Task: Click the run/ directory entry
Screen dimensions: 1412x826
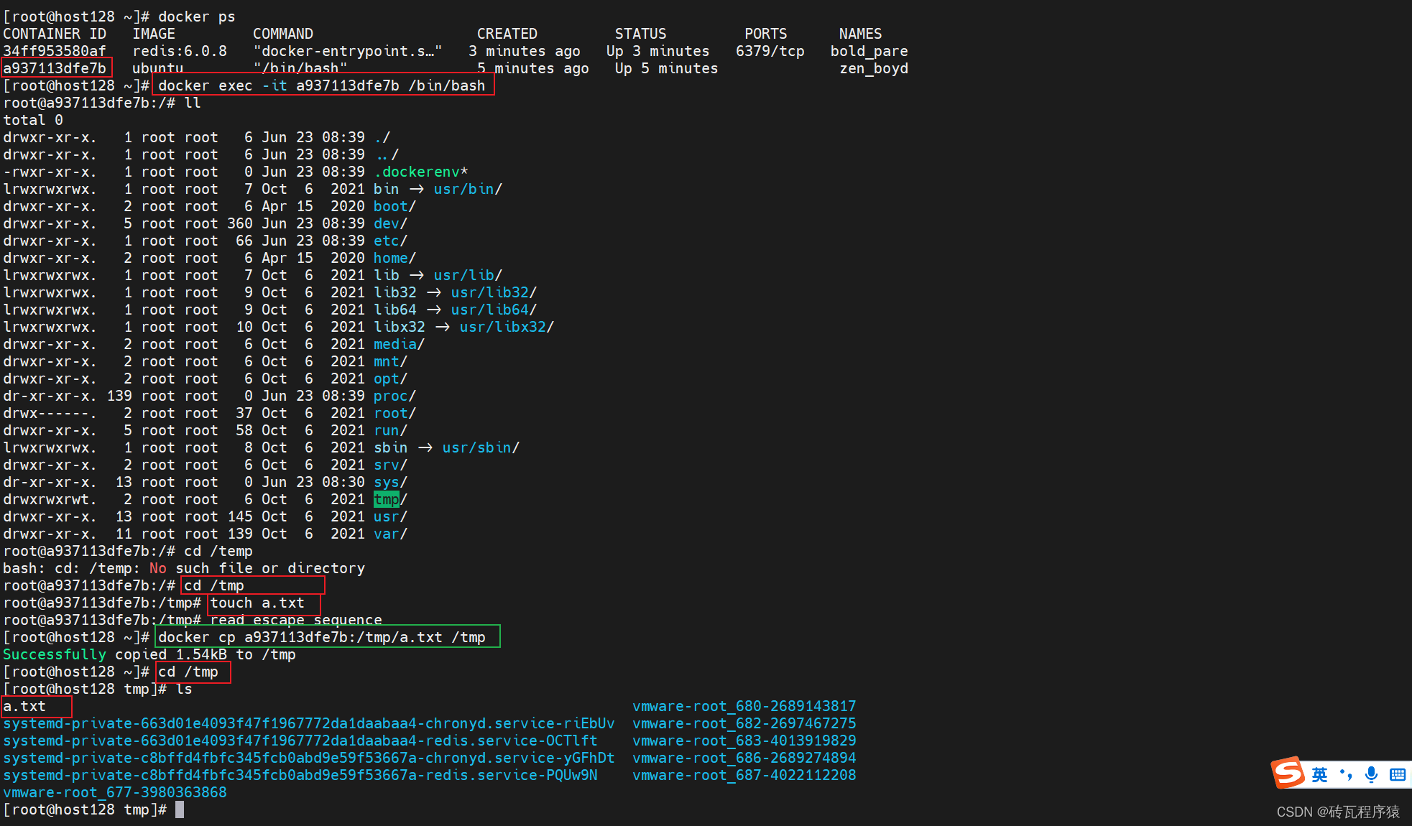Action: point(390,430)
